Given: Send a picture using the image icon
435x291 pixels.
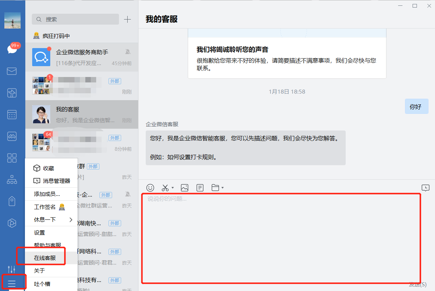Looking at the screenshot, I should tap(184, 188).
